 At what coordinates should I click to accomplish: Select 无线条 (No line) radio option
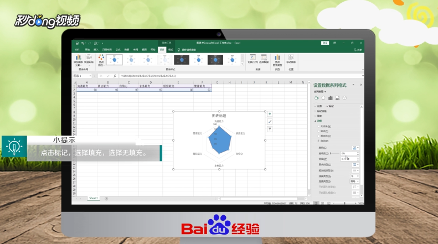319,127
